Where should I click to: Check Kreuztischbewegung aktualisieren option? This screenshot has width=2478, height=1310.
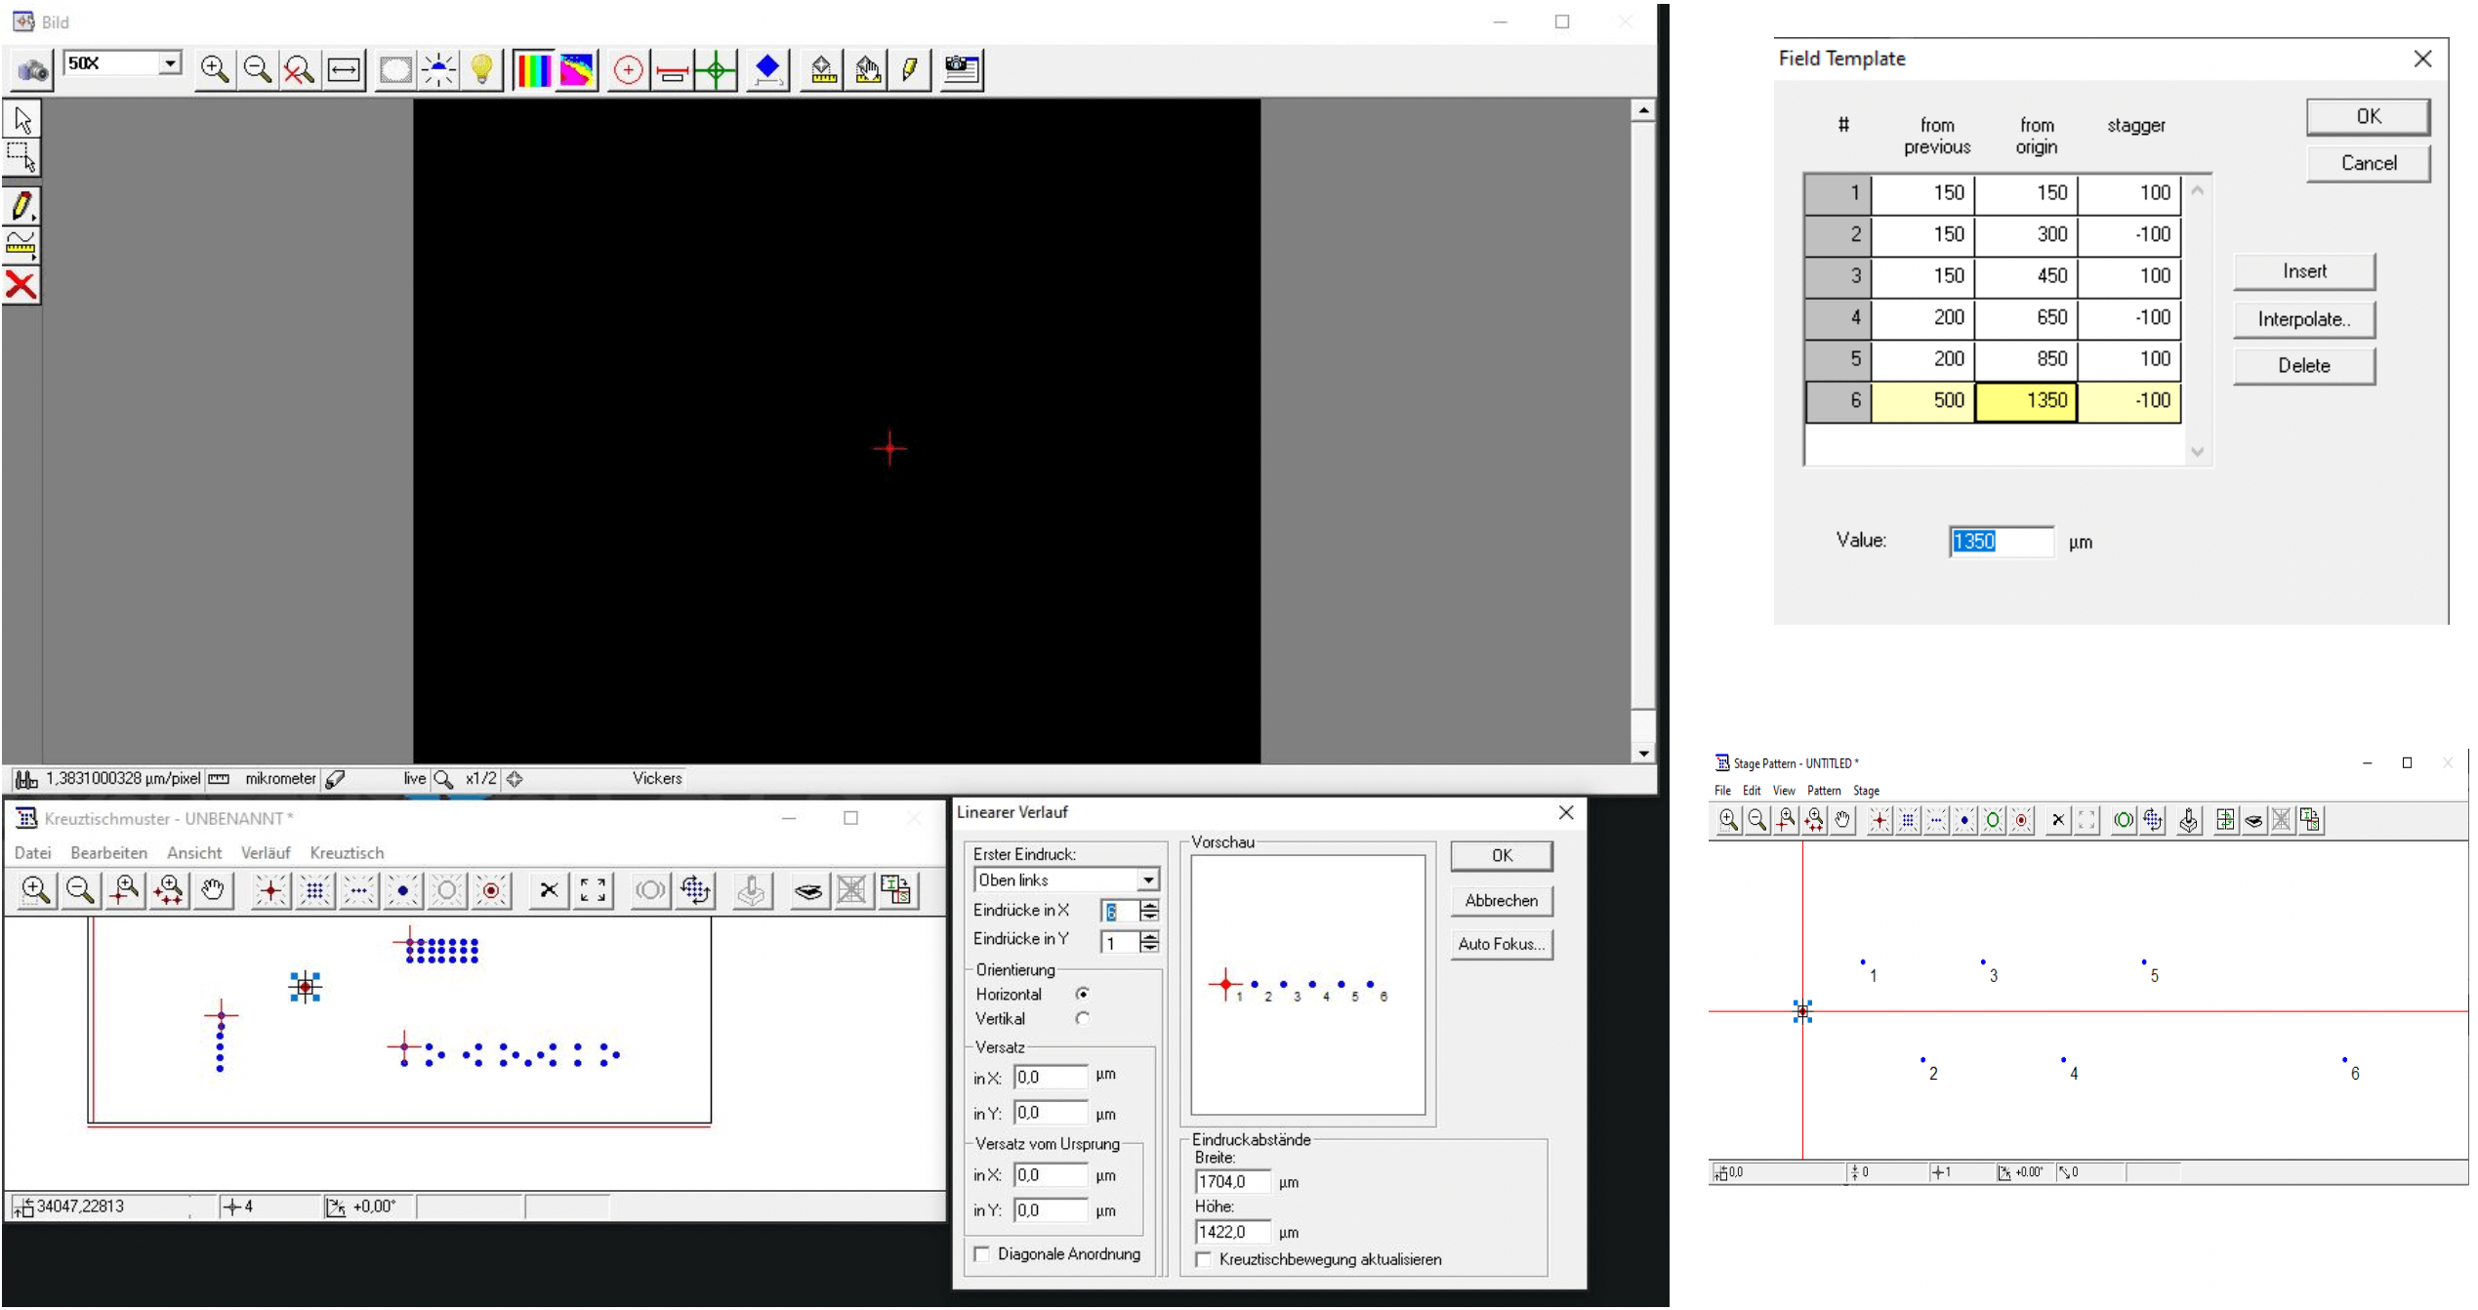[x=1204, y=1260]
